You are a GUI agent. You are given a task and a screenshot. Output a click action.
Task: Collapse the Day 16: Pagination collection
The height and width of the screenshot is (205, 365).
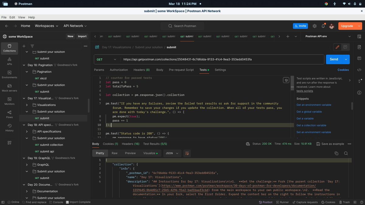tap(24, 65)
